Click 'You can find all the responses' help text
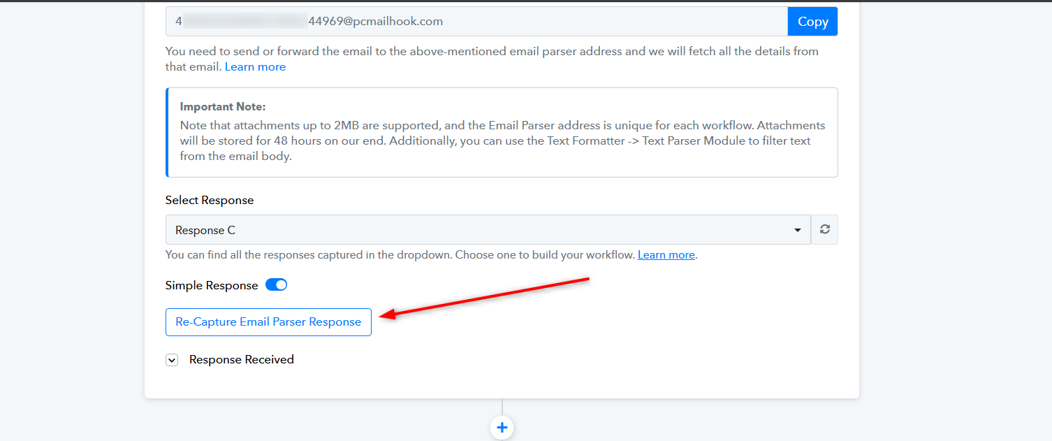The height and width of the screenshot is (441, 1052). coord(401,255)
